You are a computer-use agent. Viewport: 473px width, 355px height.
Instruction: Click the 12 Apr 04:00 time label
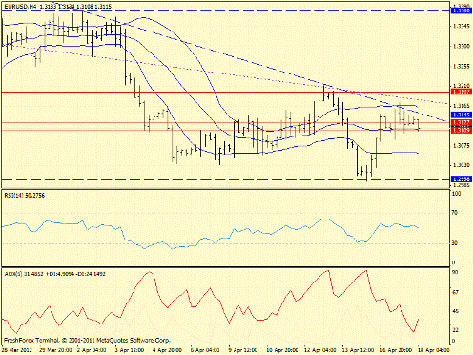pos(320,350)
